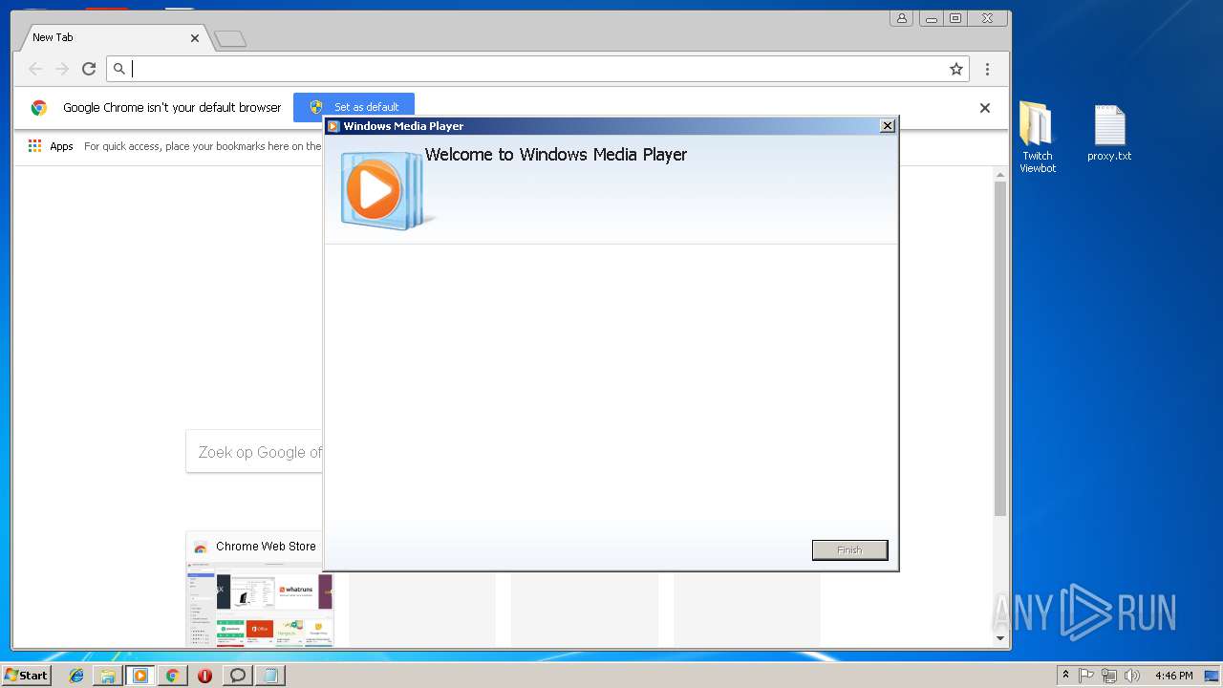
Task: Click the Chrome reload page icon
Action: pyautogui.click(x=89, y=69)
